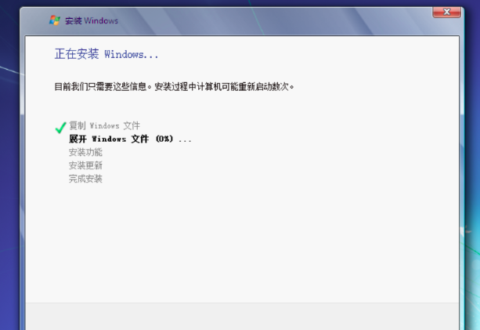The image size is (480, 330).
Task: Click the Windows flag logo in title bar
Action: point(55,20)
